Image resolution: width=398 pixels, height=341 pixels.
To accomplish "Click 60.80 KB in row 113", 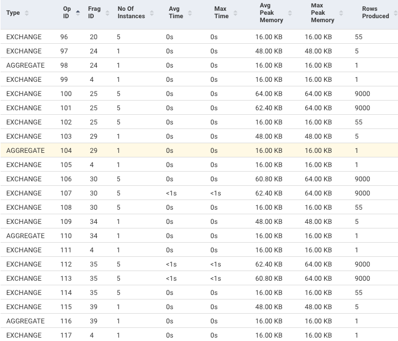I will pos(269,278).
